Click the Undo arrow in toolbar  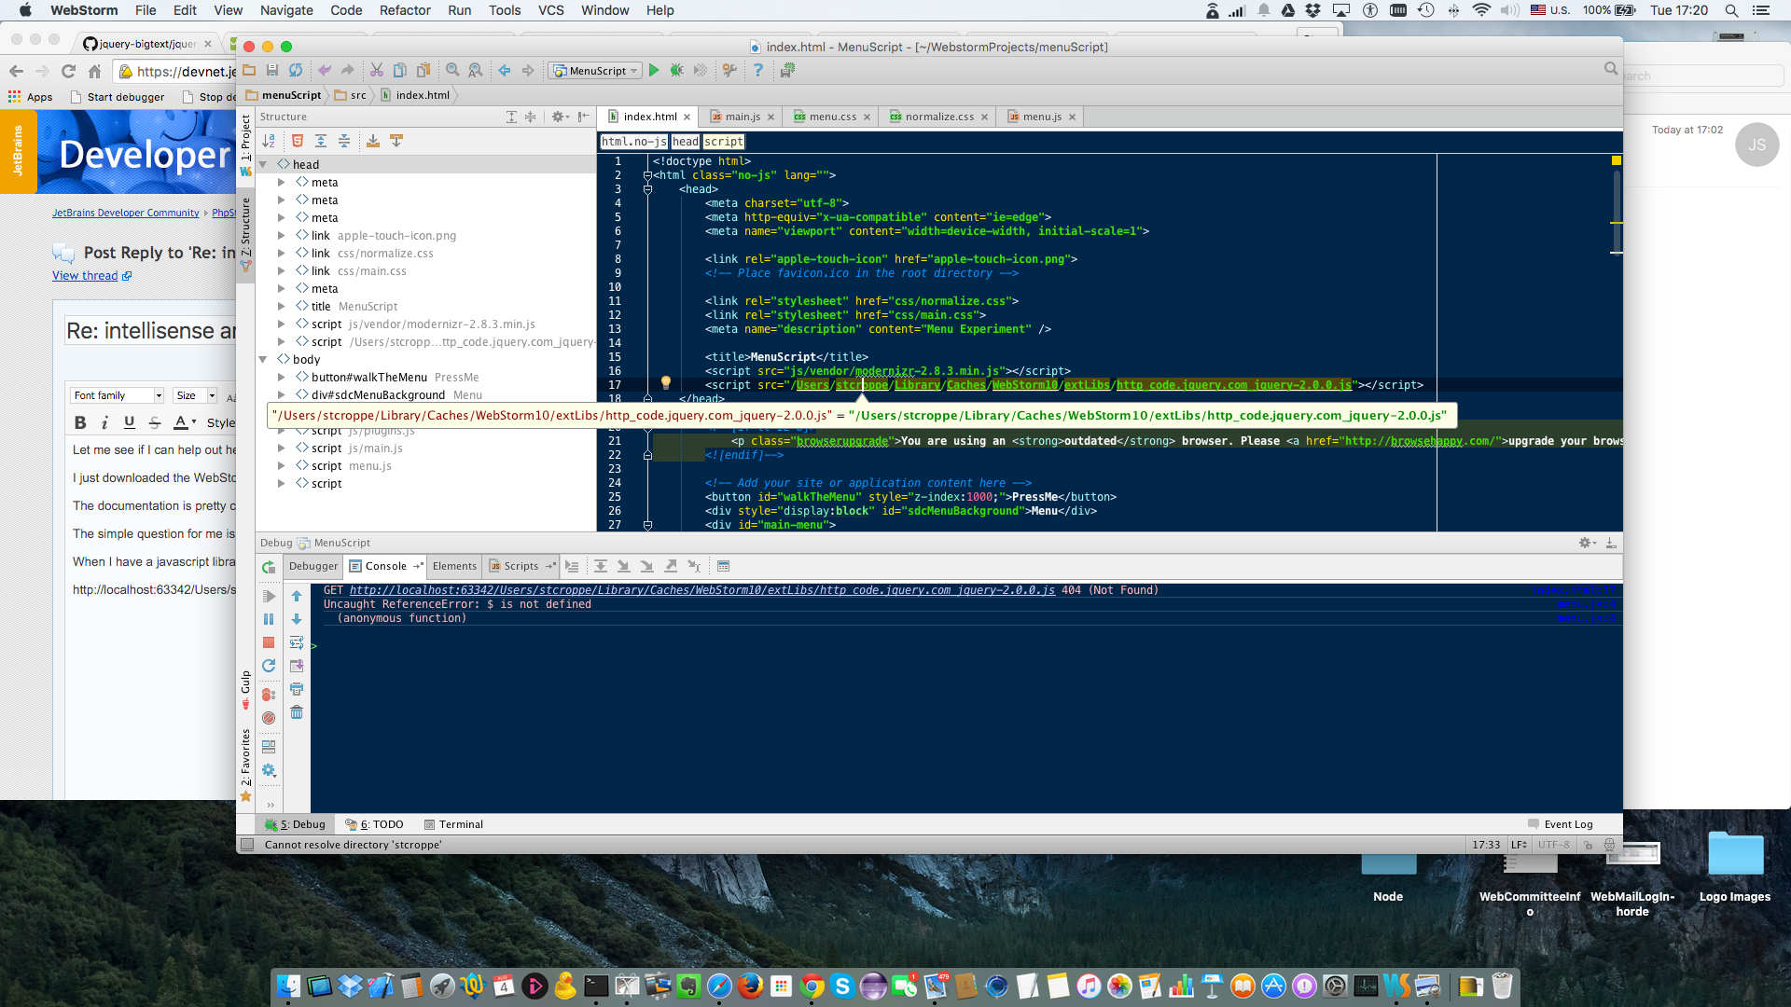325,70
